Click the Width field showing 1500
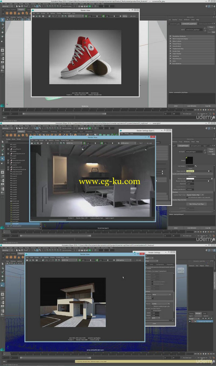 [156, 313]
